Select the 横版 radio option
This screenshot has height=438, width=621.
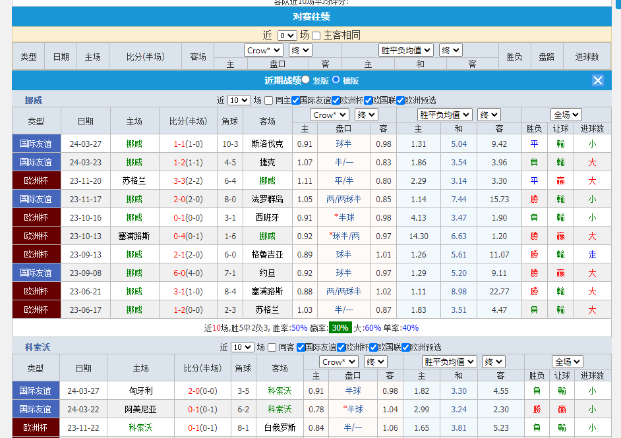pyautogui.click(x=335, y=80)
